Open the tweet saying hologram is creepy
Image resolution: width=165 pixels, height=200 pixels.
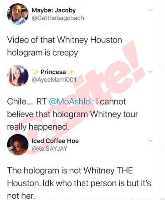pos(65,46)
